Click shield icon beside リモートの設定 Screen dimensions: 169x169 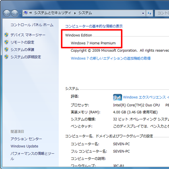tap(6, 42)
